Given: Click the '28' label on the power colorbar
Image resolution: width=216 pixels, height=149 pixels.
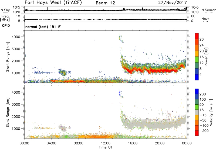Looking at the screenshot, I should (201, 39).
